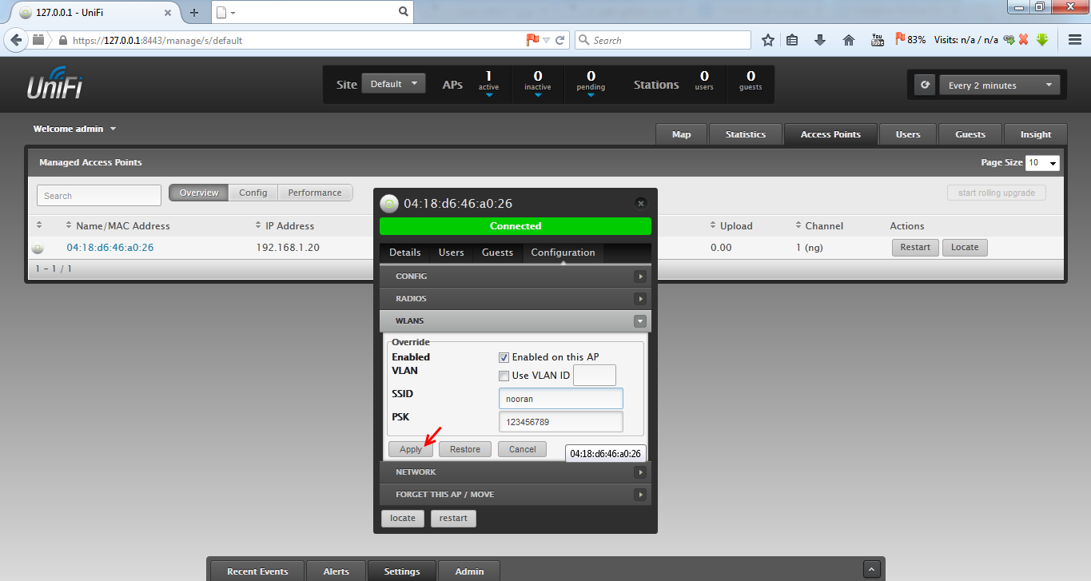This screenshot has width=1091, height=581.
Task: Collapse the WLANS section
Action: coord(516,321)
